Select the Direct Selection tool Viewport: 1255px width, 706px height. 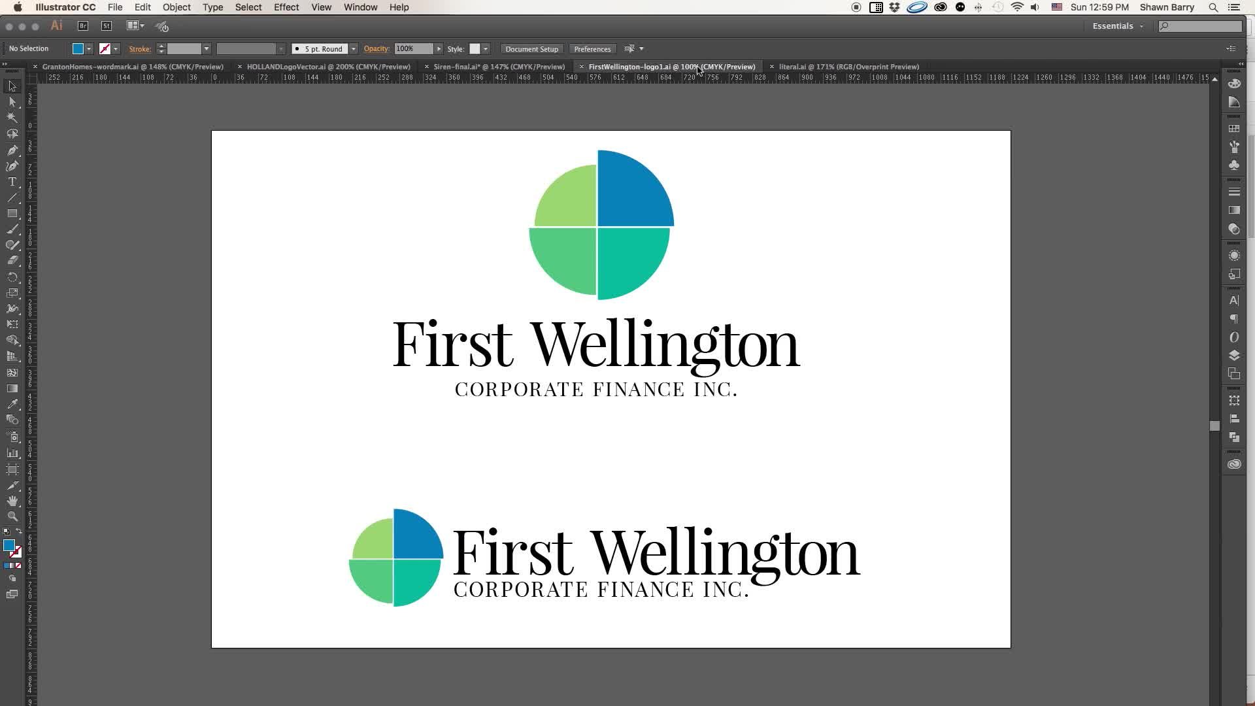point(12,102)
